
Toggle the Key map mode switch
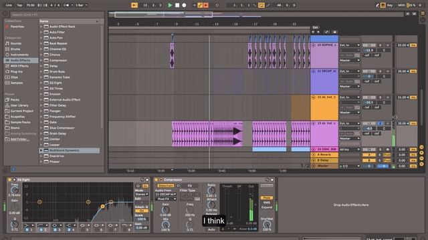click(x=389, y=5)
